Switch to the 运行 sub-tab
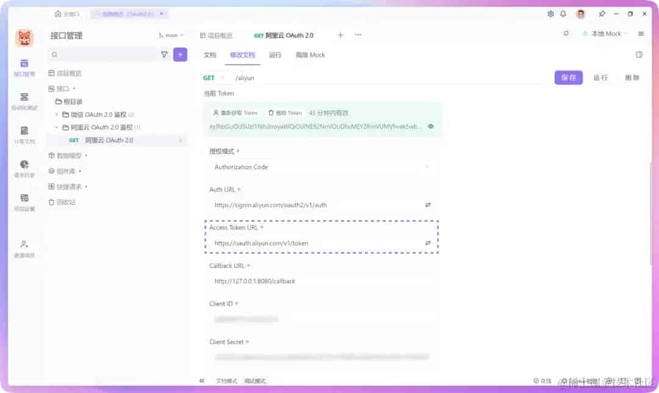659x393 pixels. pyautogui.click(x=275, y=55)
